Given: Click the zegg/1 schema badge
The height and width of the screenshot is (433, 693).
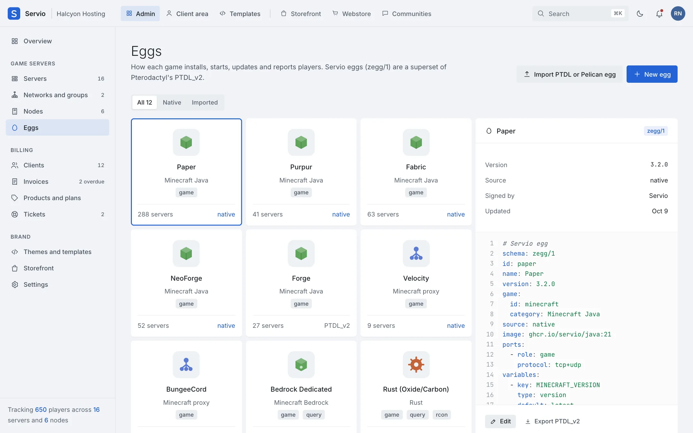Looking at the screenshot, I should tap(656, 131).
